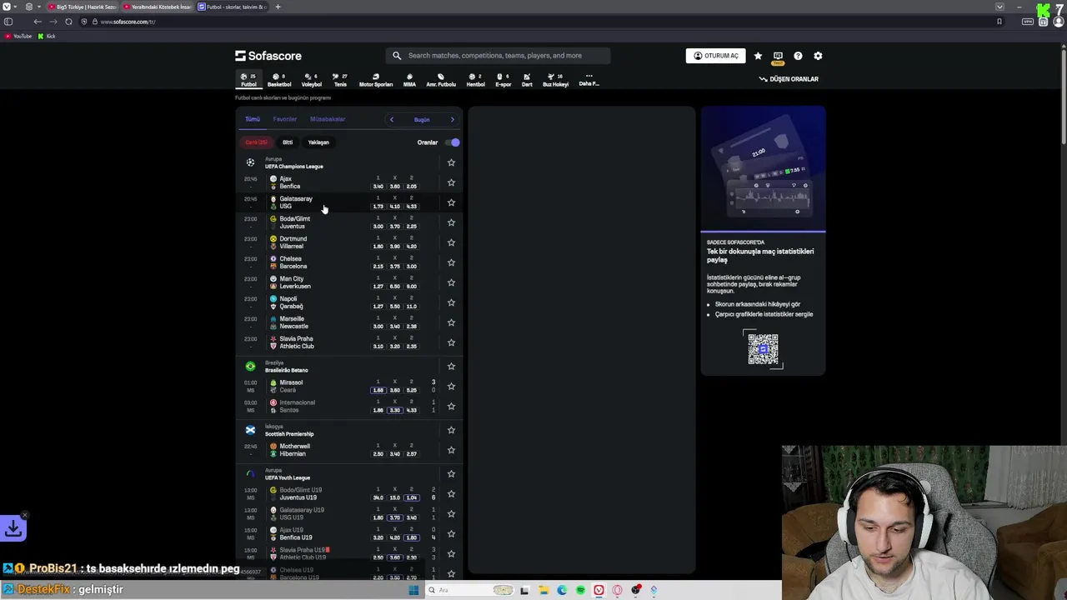The image size is (1067, 600).
Task: Click the Windows Start button
Action: [413, 590]
